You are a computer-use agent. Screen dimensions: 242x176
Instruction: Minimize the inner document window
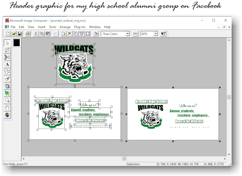point(219,27)
